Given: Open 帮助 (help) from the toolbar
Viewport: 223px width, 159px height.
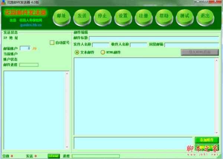Looking at the screenshot, I should [x=164, y=16].
